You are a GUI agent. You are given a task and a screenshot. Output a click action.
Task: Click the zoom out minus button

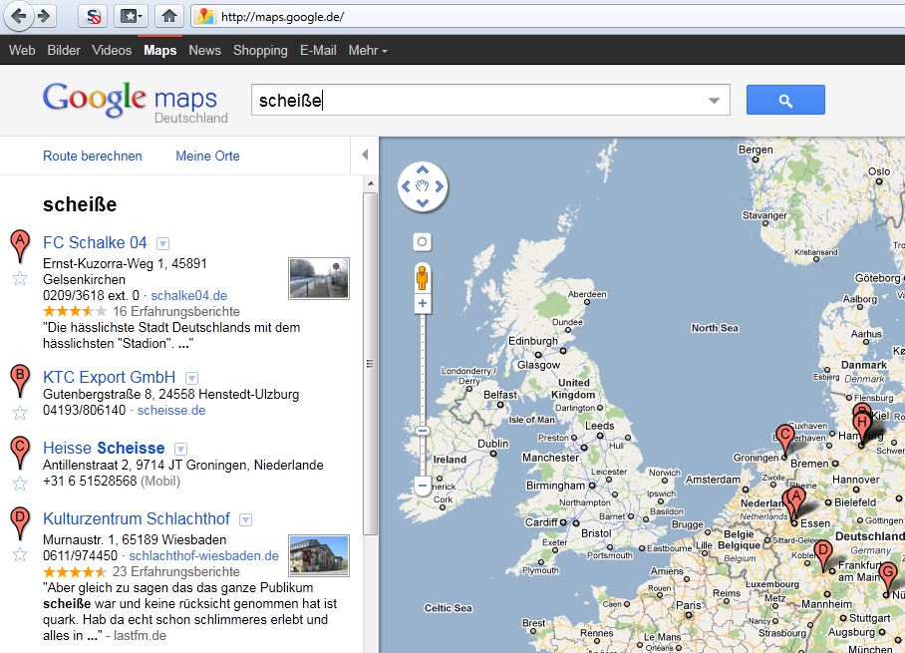tap(423, 487)
